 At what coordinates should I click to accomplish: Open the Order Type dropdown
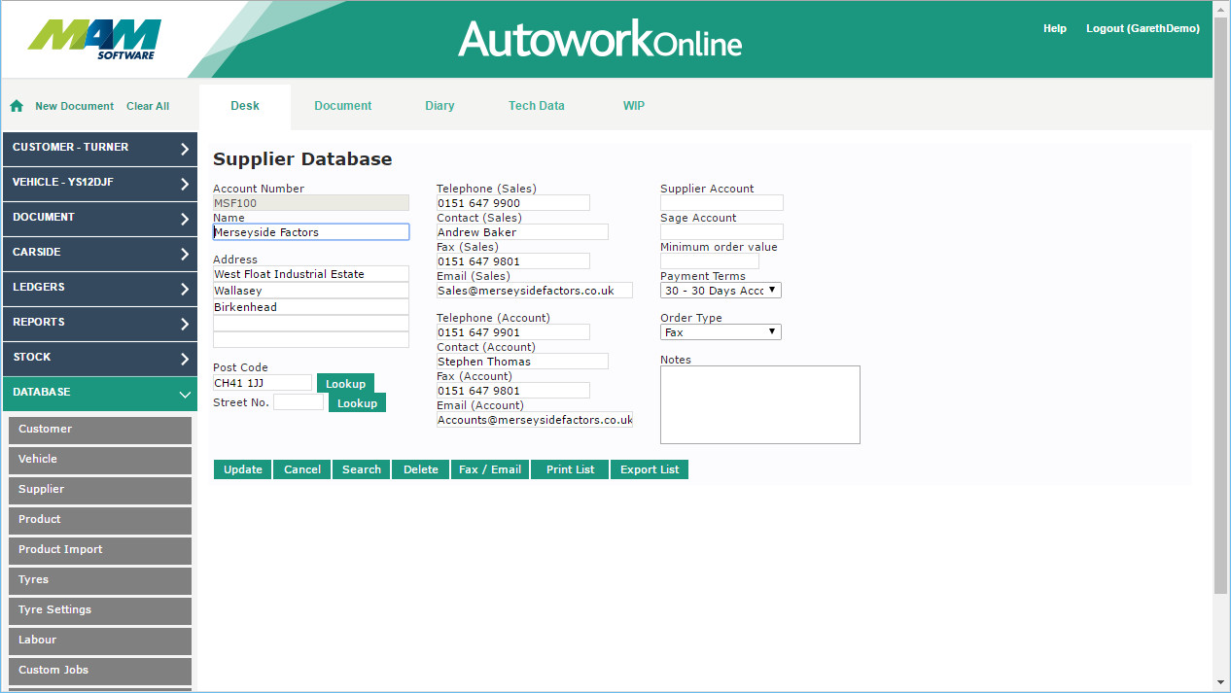tap(721, 332)
